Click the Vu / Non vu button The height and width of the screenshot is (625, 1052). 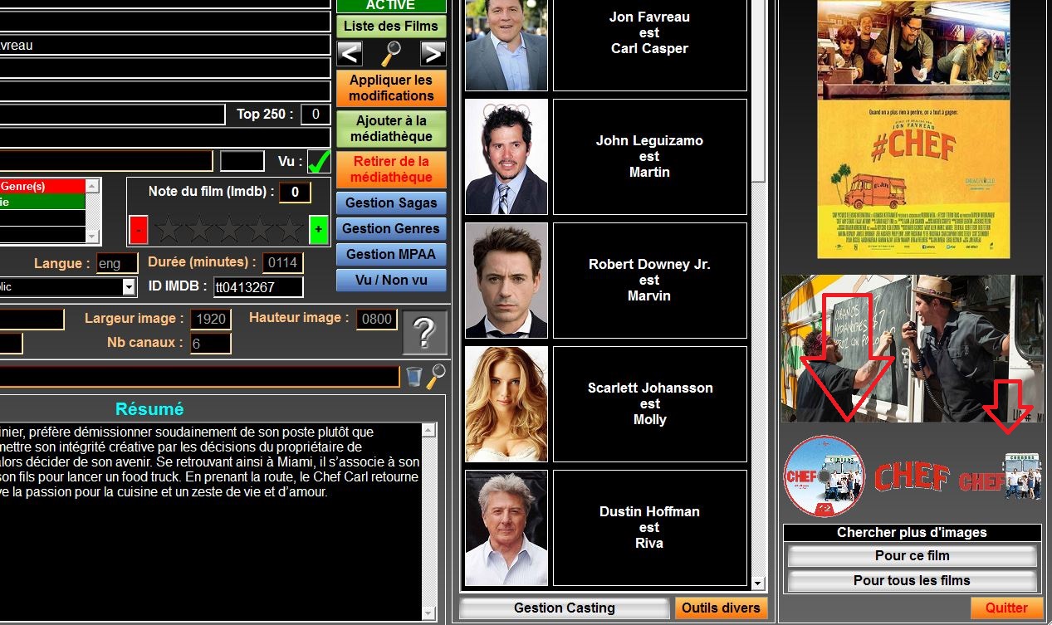pos(391,281)
